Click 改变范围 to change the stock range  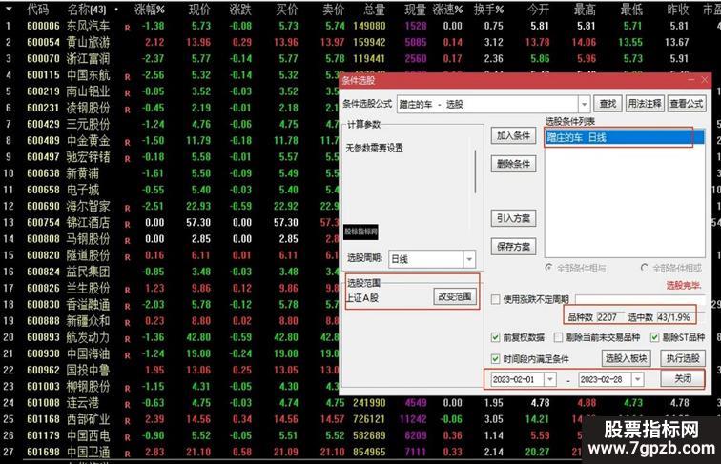click(x=454, y=296)
